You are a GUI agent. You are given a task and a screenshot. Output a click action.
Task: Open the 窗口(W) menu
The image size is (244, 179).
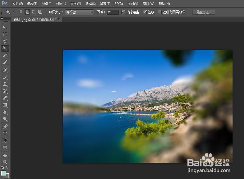[149, 3]
